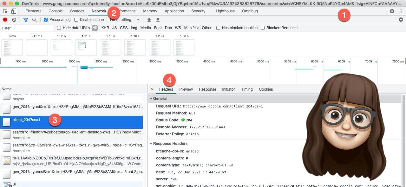Close the request details pane
The width and height of the screenshot is (406, 187).
point(152,89)
